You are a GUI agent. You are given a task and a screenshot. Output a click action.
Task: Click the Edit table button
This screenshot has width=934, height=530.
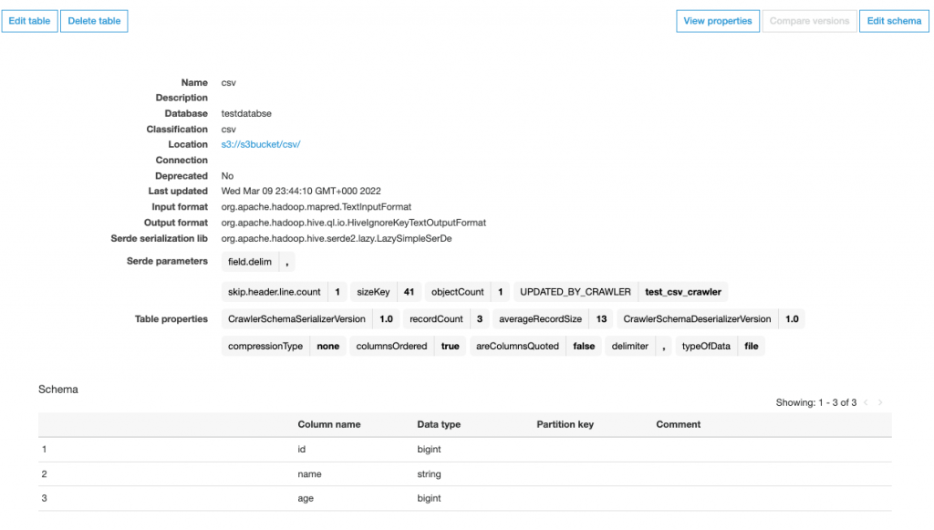[x=29, y=21]
